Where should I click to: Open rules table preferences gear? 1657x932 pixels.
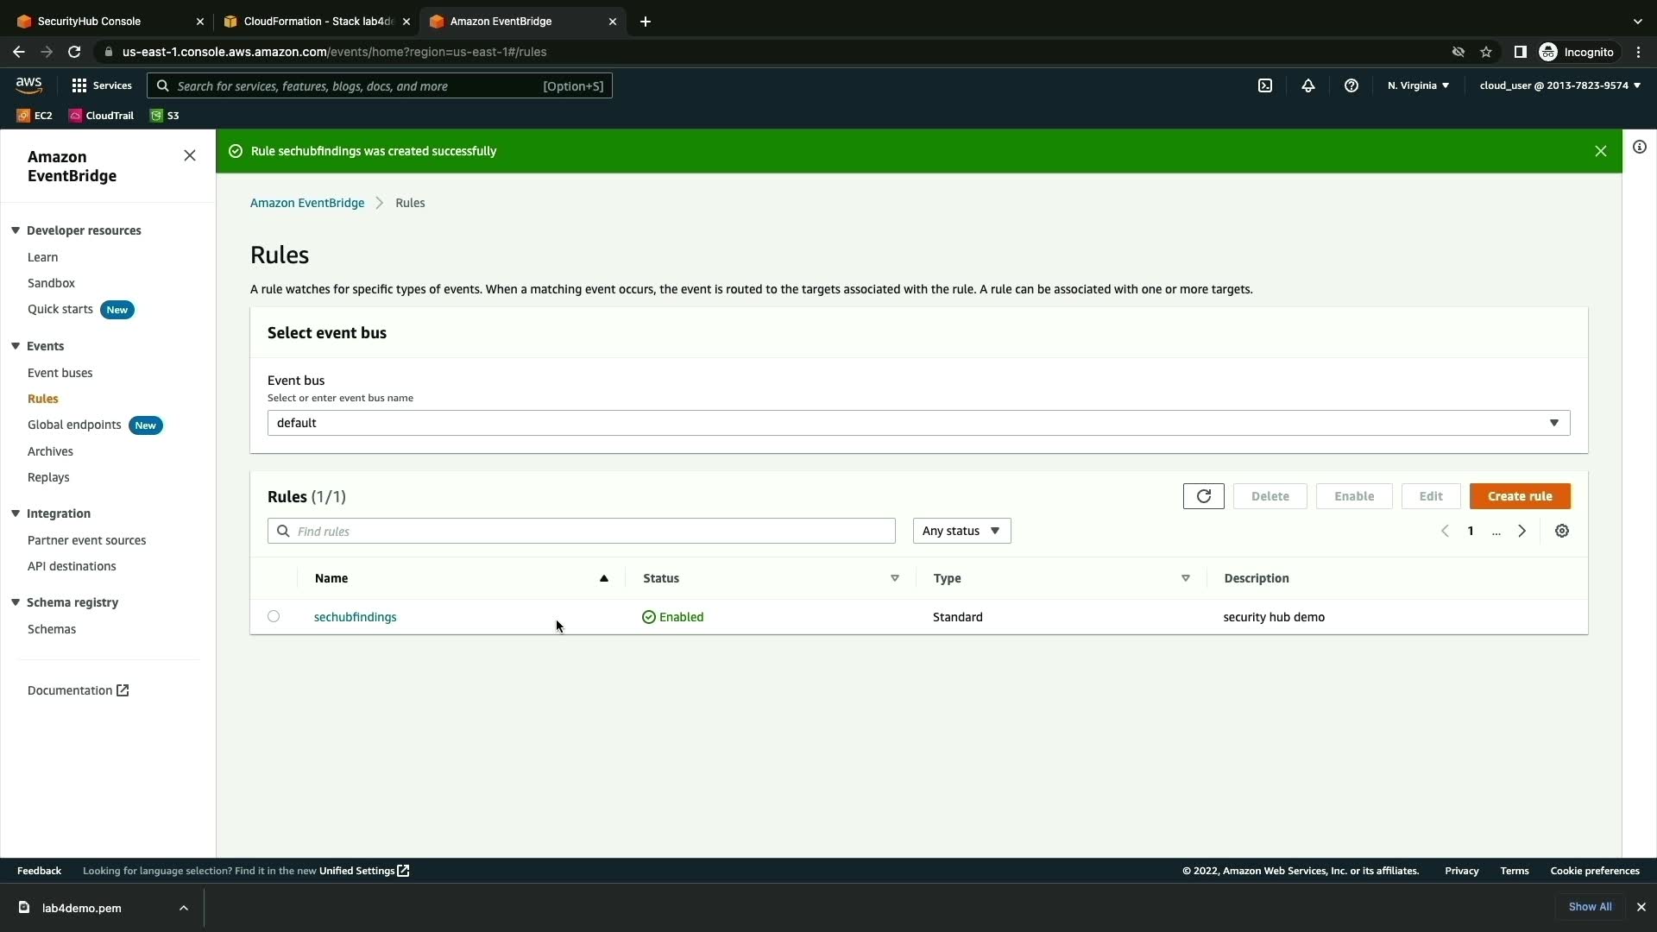tap(1562, 531)
